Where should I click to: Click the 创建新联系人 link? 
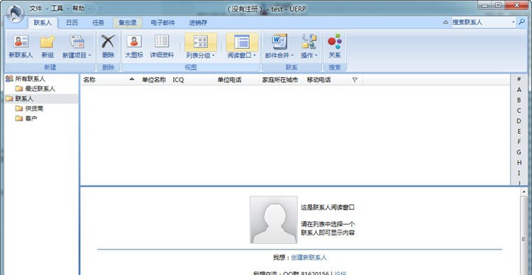(x=309, y=257)
